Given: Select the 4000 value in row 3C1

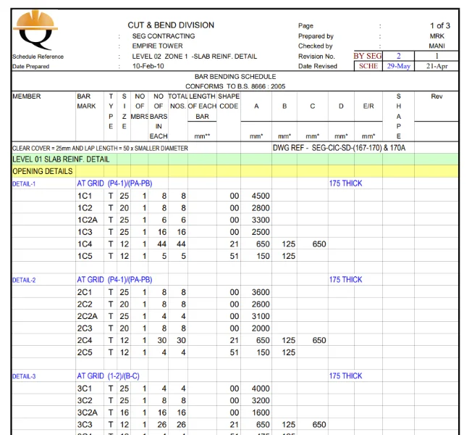Looking at the screenshot, I should (261, 389).
